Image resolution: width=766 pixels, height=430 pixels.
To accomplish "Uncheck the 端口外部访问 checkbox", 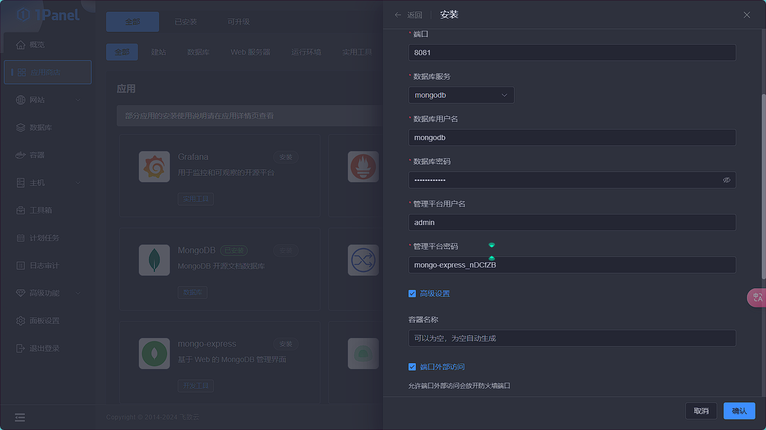I will pyautogui.click(x=412, y=367).
